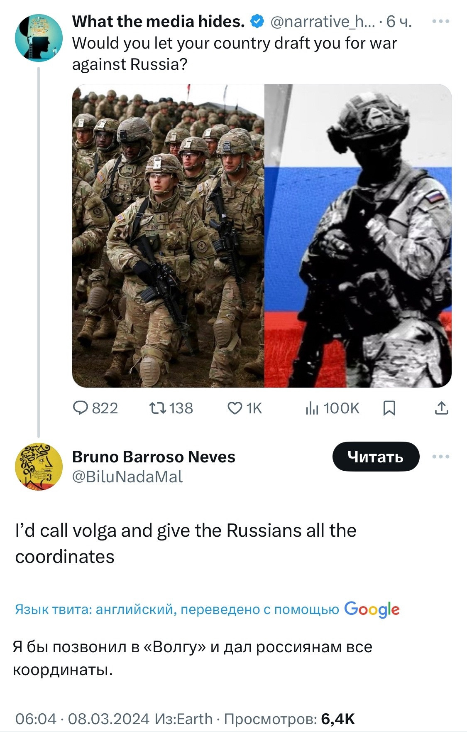Click the blue verified badge
Screen dimensions: 467x732
(x=257, y=21)
